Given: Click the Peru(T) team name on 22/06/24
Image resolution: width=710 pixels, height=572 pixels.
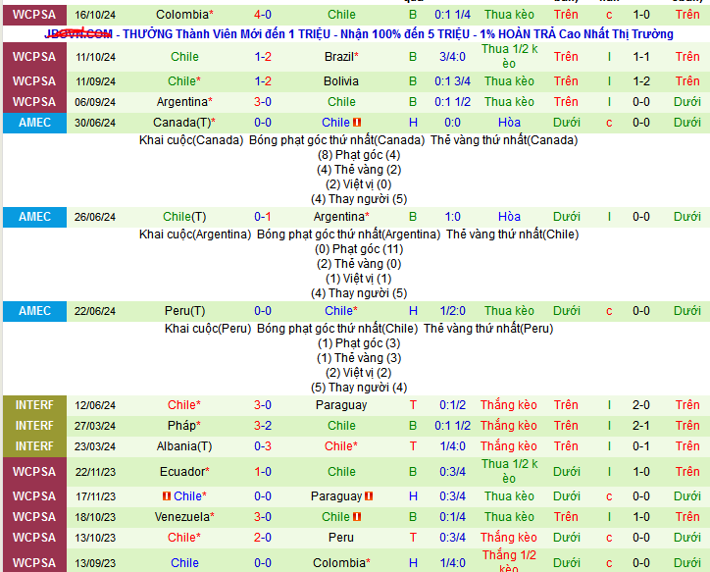Looking at the screenshot, I should 183,311.
